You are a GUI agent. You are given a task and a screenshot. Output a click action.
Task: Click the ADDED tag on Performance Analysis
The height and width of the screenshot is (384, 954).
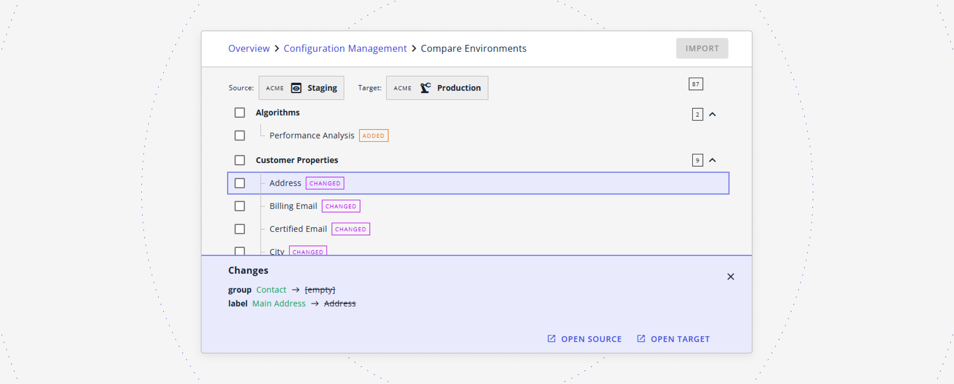(x=373, y=136)
